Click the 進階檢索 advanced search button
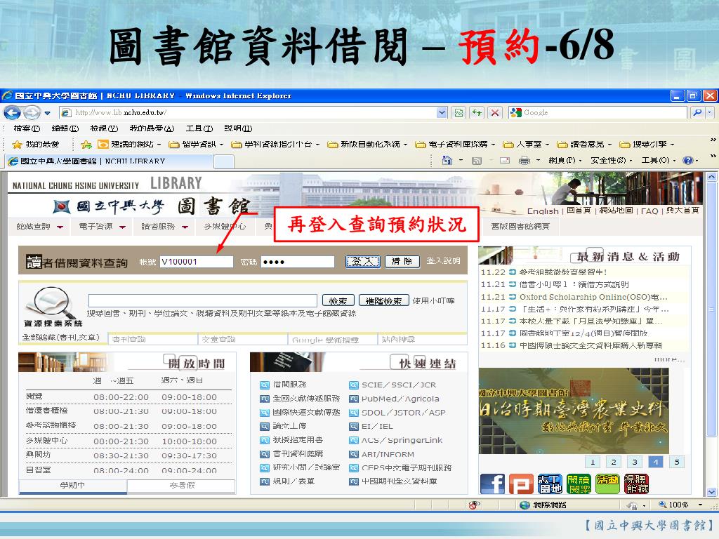This screenshot has height=539, width=719. point(384,300)
